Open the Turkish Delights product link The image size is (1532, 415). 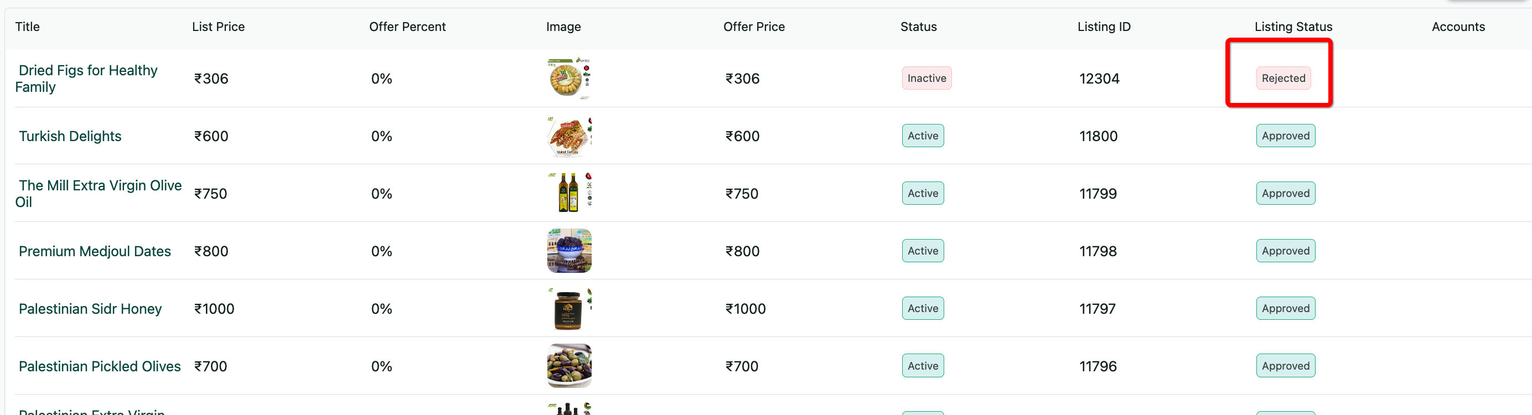click(70, 136)
